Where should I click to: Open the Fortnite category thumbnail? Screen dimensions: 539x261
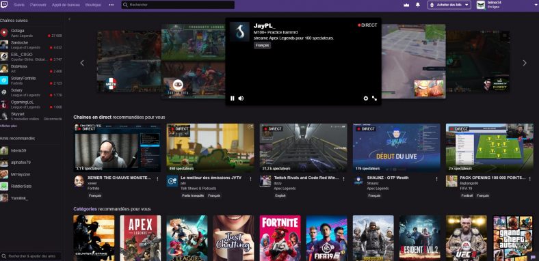[280, 238]
